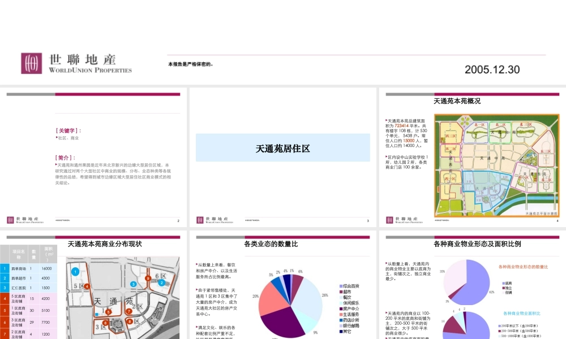Viewport: 566px width, 339px height.
Task: Select the table cell 3区底商及街铺
Action: (19, 323)
